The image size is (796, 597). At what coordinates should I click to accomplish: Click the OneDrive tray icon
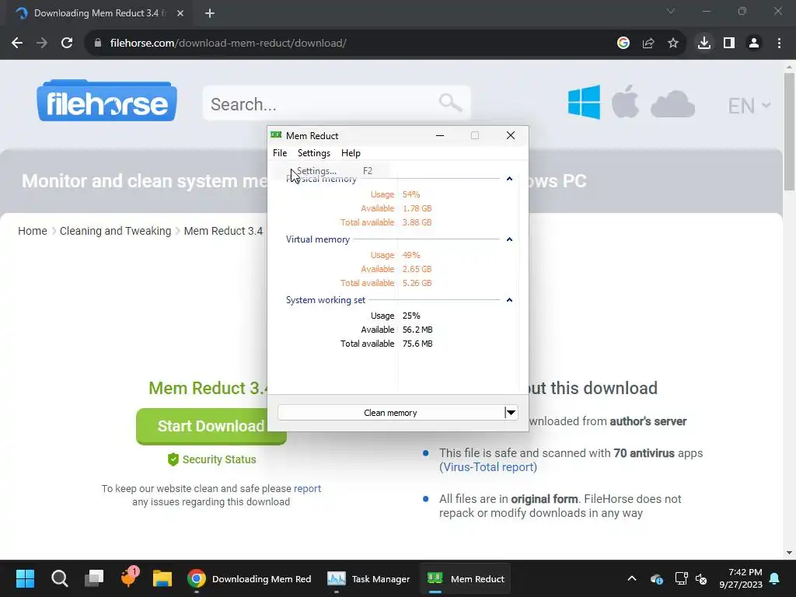click(656, 578)
